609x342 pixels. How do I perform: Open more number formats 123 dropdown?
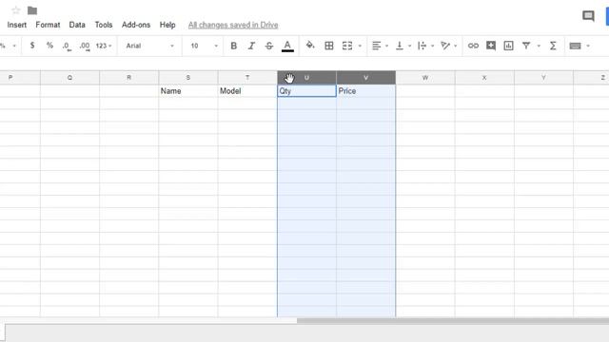click(104, 46)
